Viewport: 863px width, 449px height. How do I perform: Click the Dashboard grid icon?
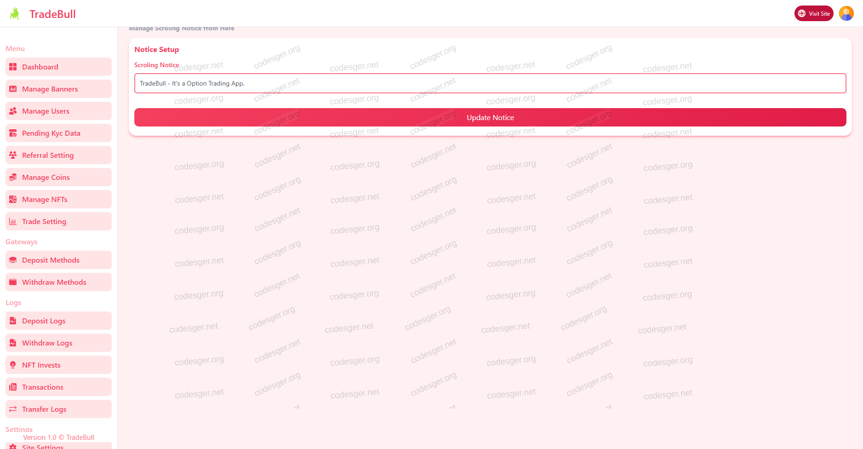(13, 67)
